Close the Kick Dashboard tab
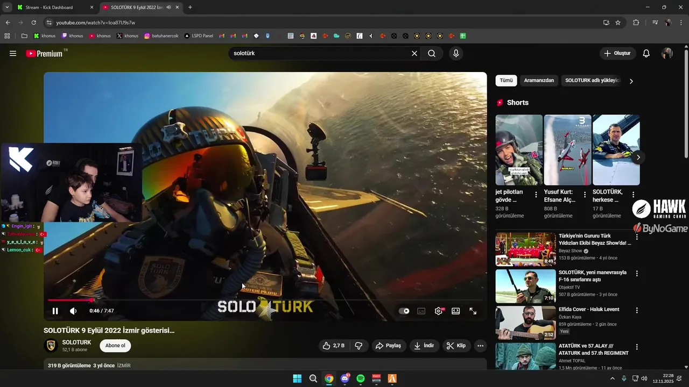689x387 pixels. click(x=92, y=8)
